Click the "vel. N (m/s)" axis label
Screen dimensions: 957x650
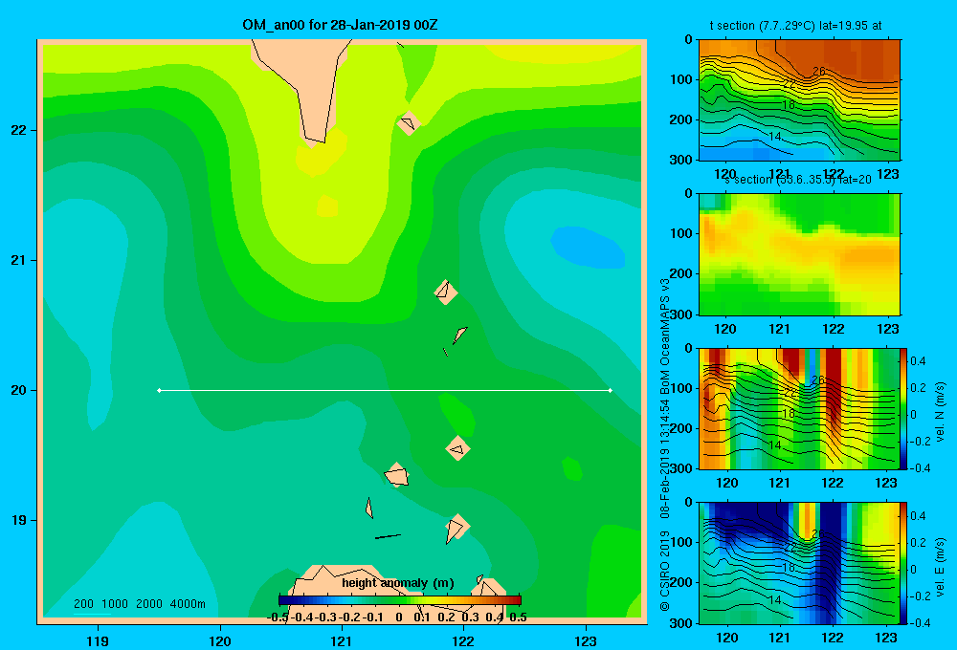(x=940, y=412)
